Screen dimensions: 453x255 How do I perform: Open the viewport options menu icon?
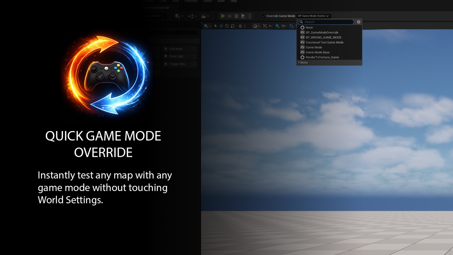coord(207,26)
